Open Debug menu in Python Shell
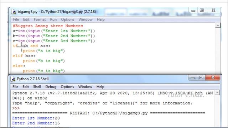Viewport: 228px width, 128px height. (51, 87)
